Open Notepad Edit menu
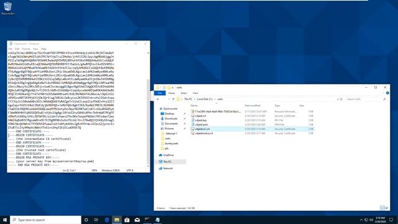 coord(17,49)
